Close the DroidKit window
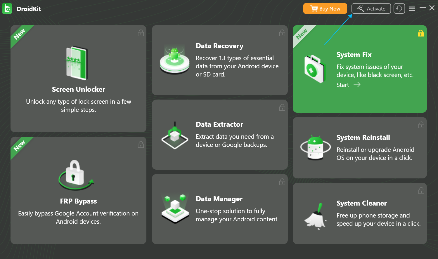Image resolution: width=438 pixels, height=259 pixels. point(432,8)
